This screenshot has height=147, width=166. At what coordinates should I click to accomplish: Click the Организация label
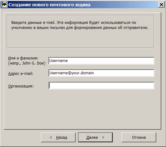point(21,86)
